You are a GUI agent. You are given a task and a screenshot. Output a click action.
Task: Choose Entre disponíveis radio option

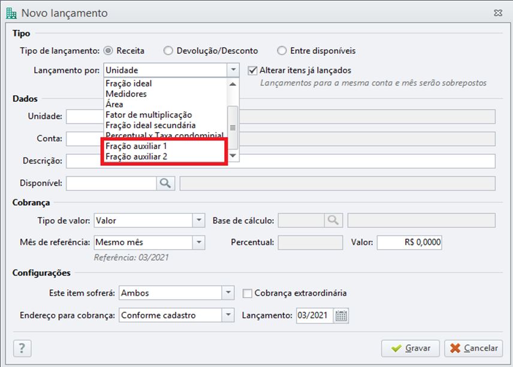282,51
